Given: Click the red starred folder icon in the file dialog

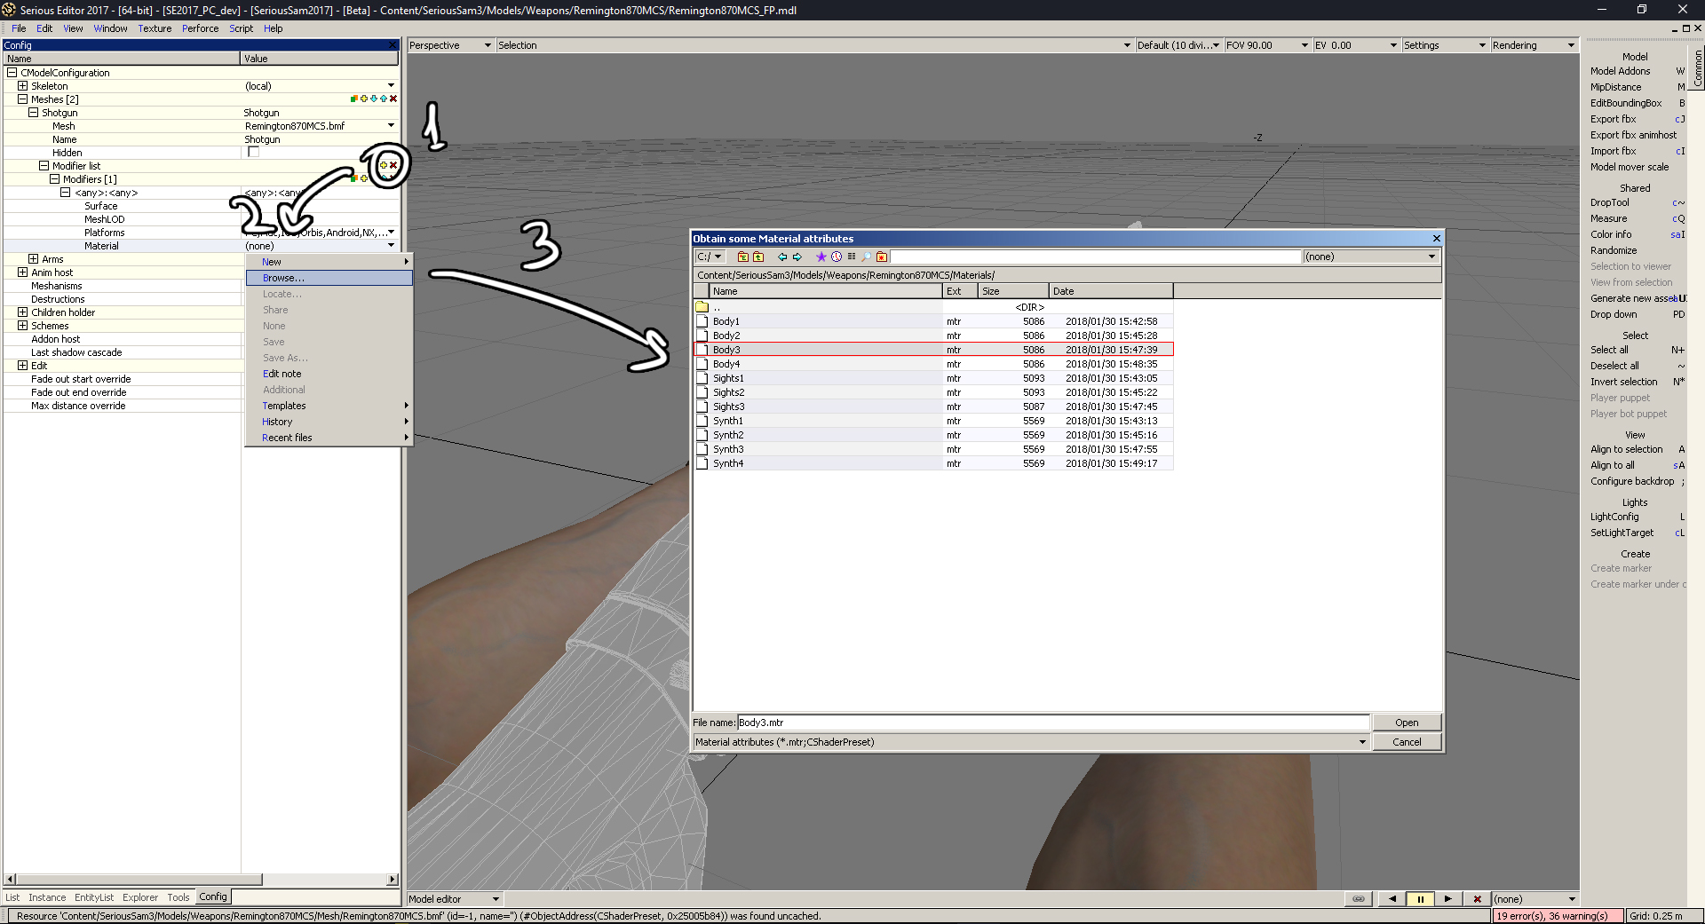Looking at the screenshot, I should 882,257.
